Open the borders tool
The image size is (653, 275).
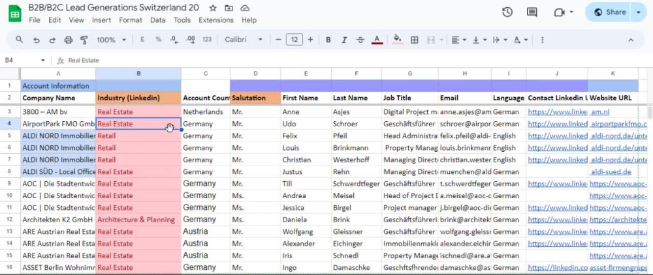click(x=415, y=40)
